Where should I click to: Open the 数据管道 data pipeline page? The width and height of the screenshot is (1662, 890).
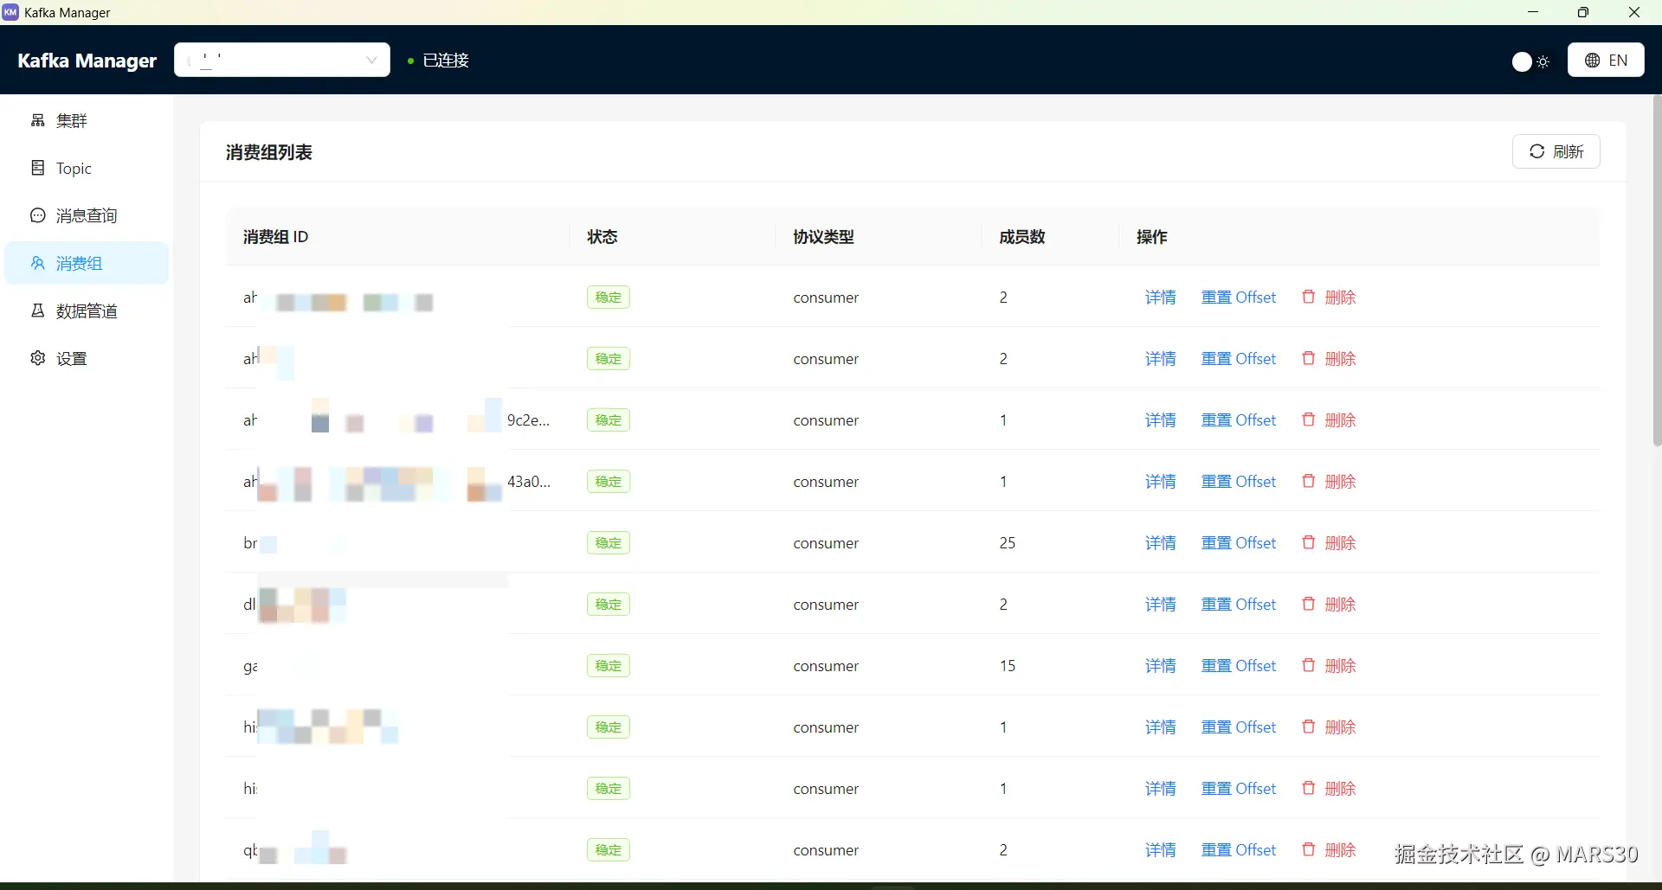87,311
